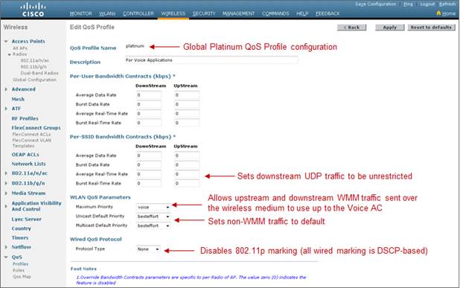Click the Ping link

[x=408, y=4]
